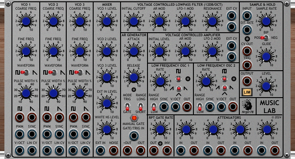295x159 pixels.
Task: Click the WHITE NS LEVEL knob
Action: coord(107,129)
